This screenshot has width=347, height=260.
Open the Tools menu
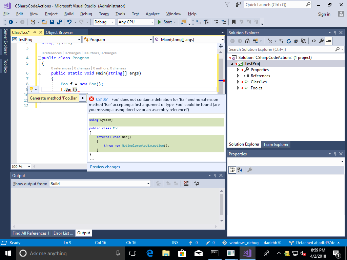[120, 14]
